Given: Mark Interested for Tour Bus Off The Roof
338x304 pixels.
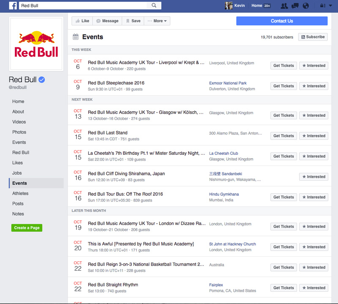Looking at the screenshot, I should pyautogui.click(x=313, y=197).
